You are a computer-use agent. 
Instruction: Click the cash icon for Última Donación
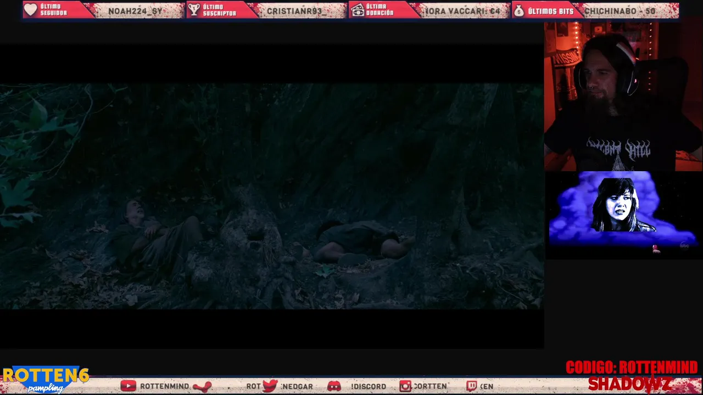(x=358, y=10)
